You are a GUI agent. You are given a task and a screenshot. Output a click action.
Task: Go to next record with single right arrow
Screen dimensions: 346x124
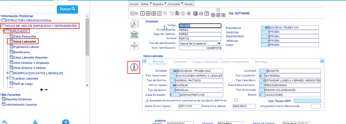point(159,13)
